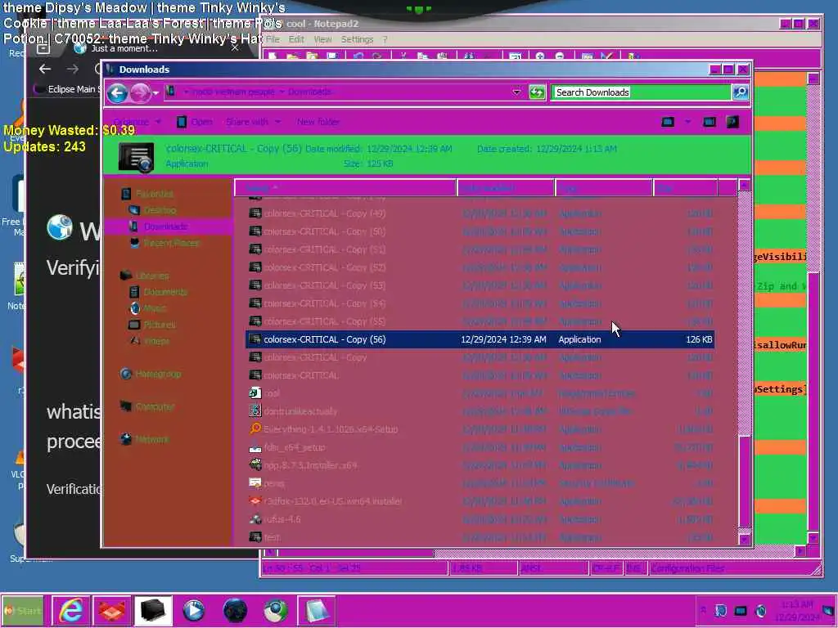Click the Type column header
The width and height of the screenshot is (838, 628).
tap(604, 188)
